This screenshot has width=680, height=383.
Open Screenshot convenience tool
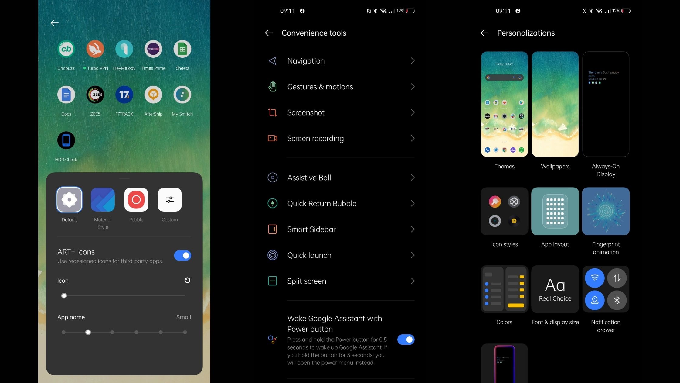tap(340, 112)
